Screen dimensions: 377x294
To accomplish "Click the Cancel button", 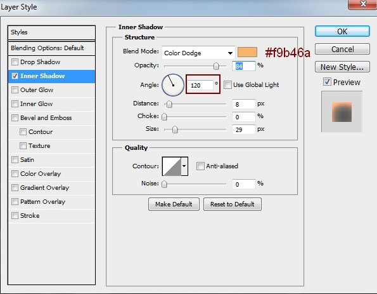I will (342, 49).
